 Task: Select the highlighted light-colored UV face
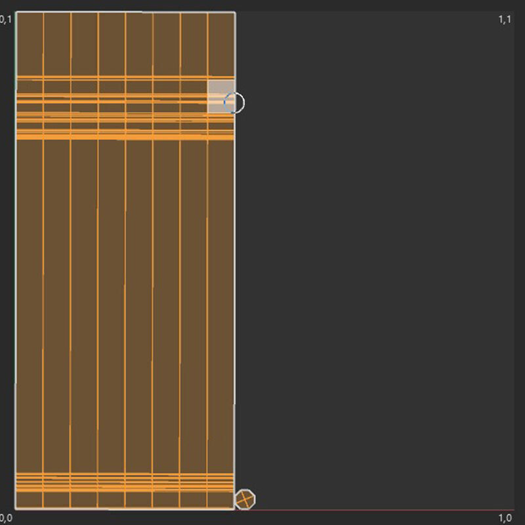click(220, 96)
